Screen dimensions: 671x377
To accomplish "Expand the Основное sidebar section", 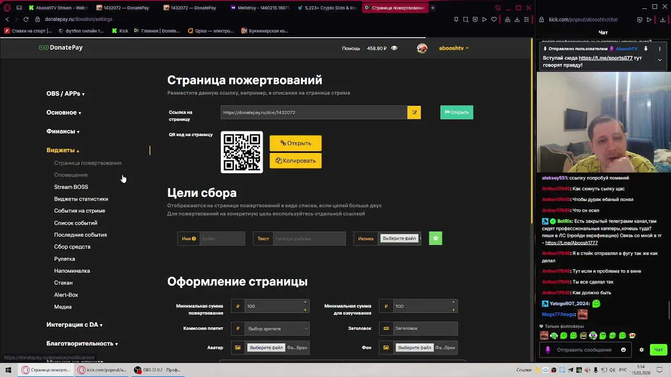I will (63, 113).
